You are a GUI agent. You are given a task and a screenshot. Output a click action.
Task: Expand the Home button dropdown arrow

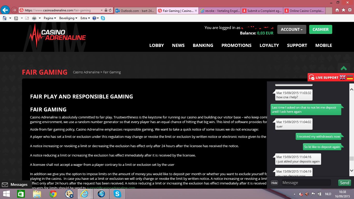tap(10, 18)
